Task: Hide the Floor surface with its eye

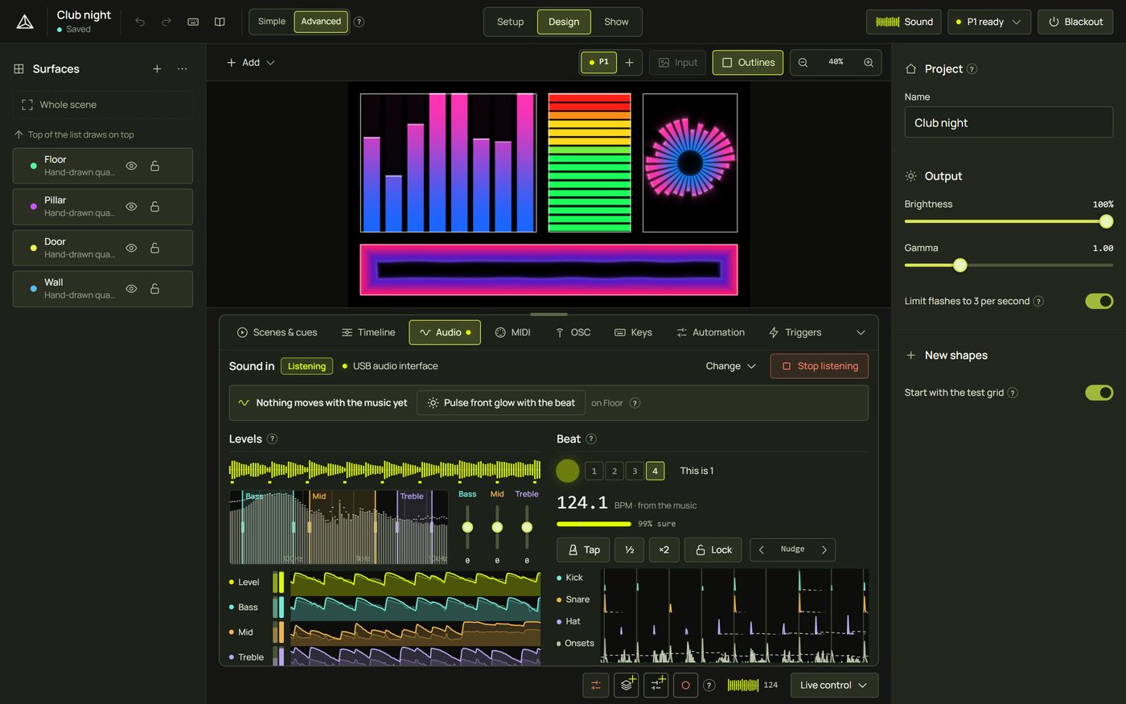Action: click(x=131, y=166)
